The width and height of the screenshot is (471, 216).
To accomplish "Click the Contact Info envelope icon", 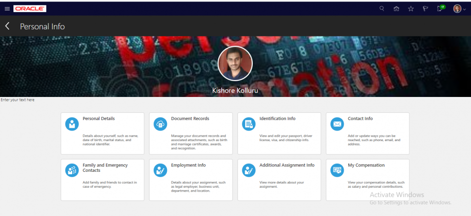I will pyautogui.click(x=337, y=124).
